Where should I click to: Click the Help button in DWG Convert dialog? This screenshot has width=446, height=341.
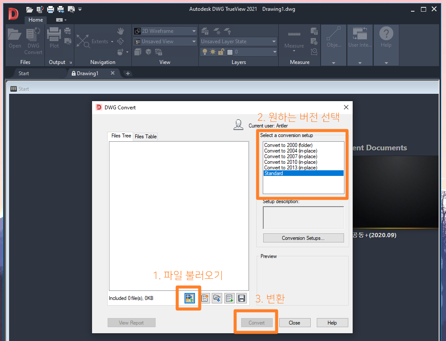[x=332, y=323]
